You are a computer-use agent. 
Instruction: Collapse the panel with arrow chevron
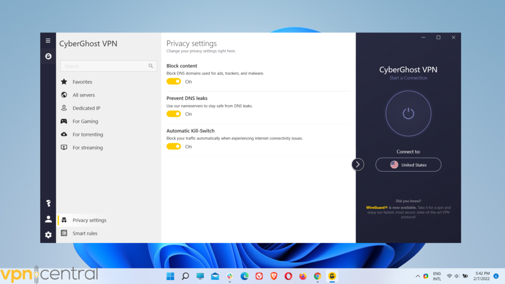point(357,164)
